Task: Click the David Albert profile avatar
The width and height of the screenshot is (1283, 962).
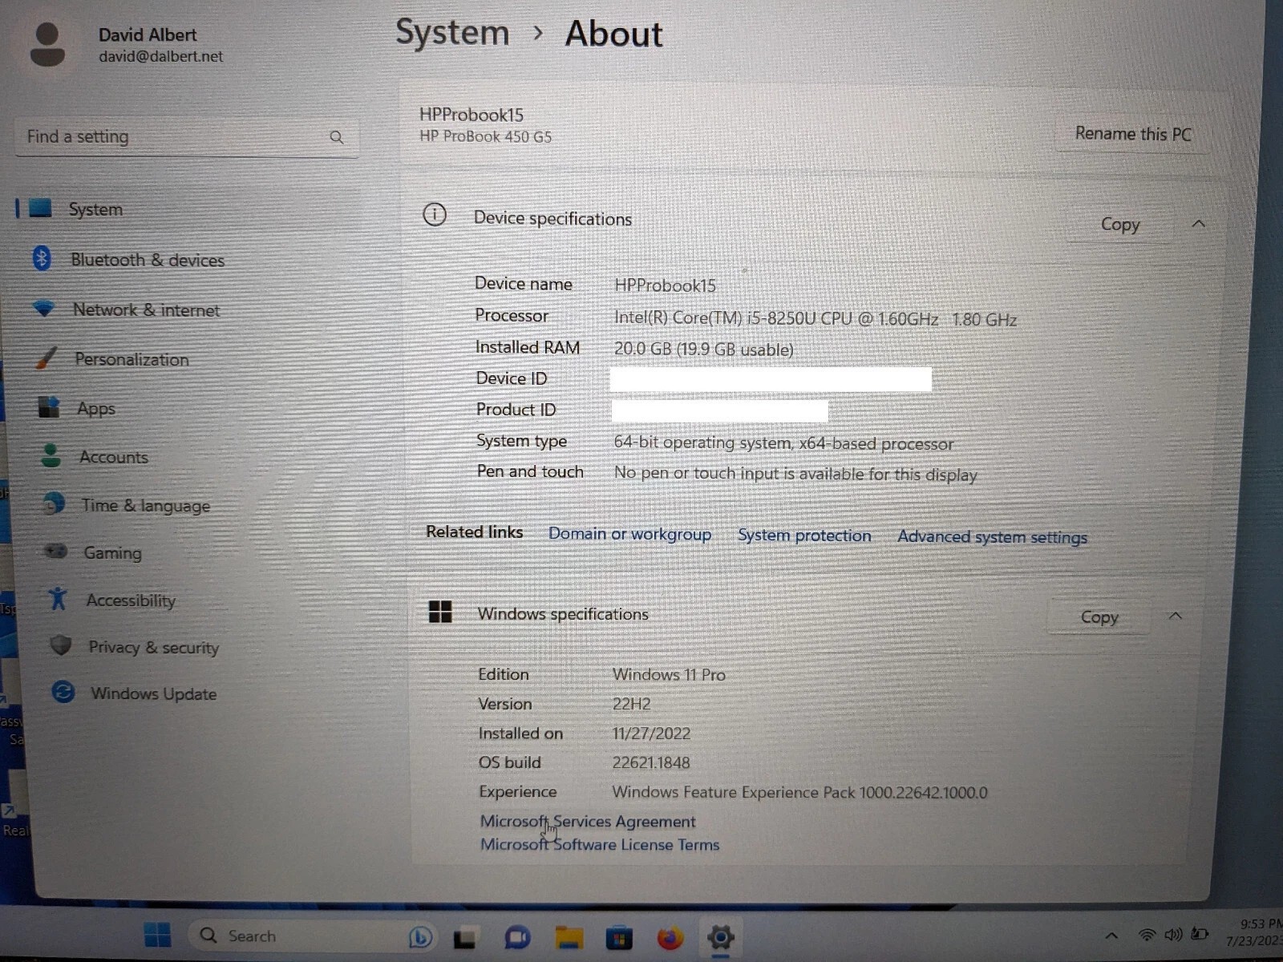Action: (x=47, y=44)
